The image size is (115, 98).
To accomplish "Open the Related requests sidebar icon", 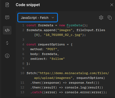I will pyautogui.click(x=7, y=43).
